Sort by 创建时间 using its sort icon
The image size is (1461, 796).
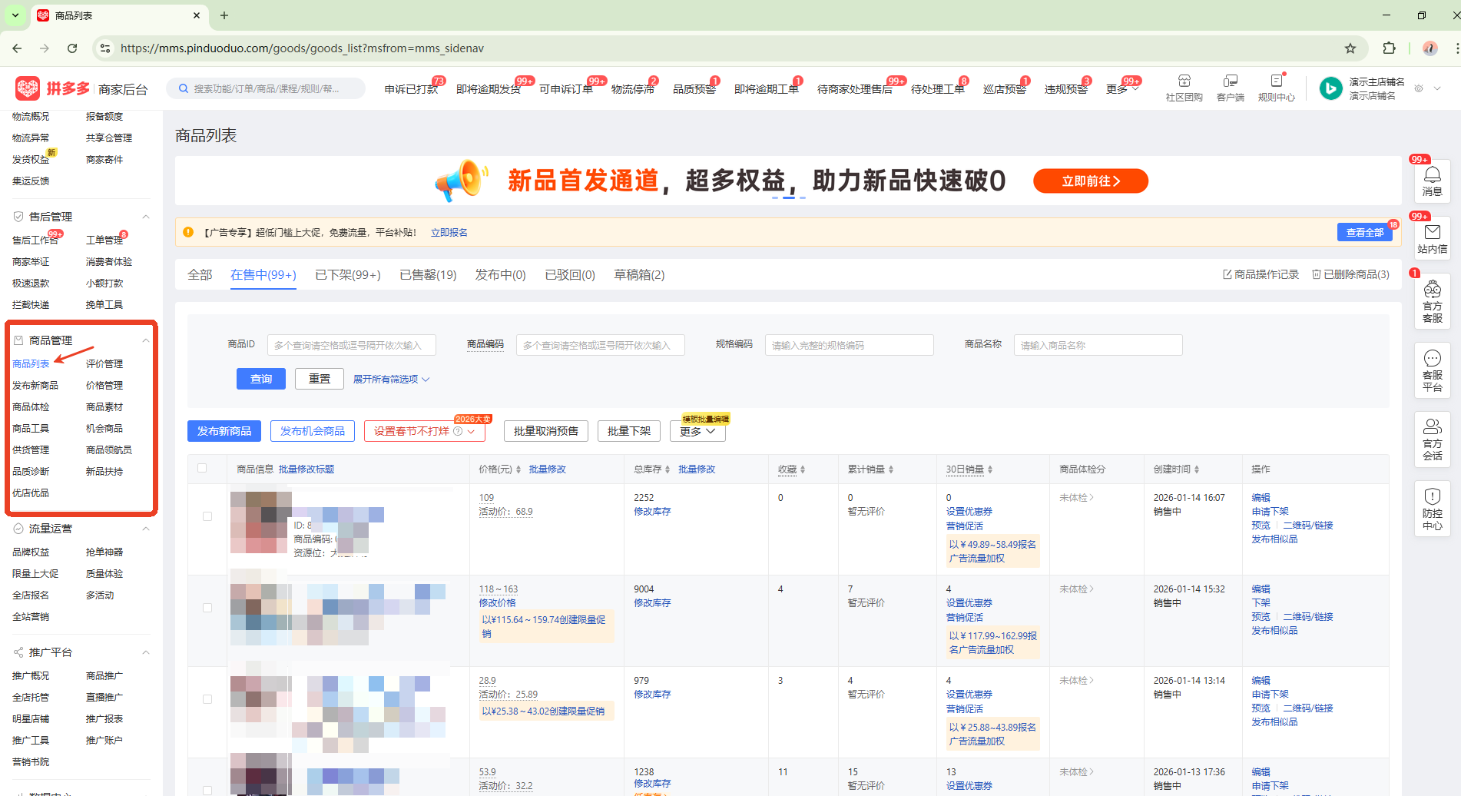pyautogui.click(x=1197, y=469)
